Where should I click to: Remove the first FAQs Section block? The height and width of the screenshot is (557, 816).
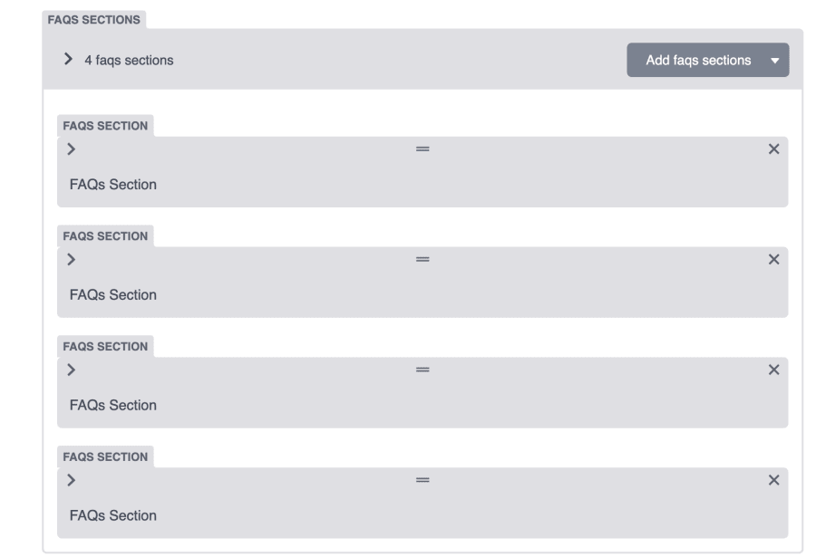coord(773,149)
